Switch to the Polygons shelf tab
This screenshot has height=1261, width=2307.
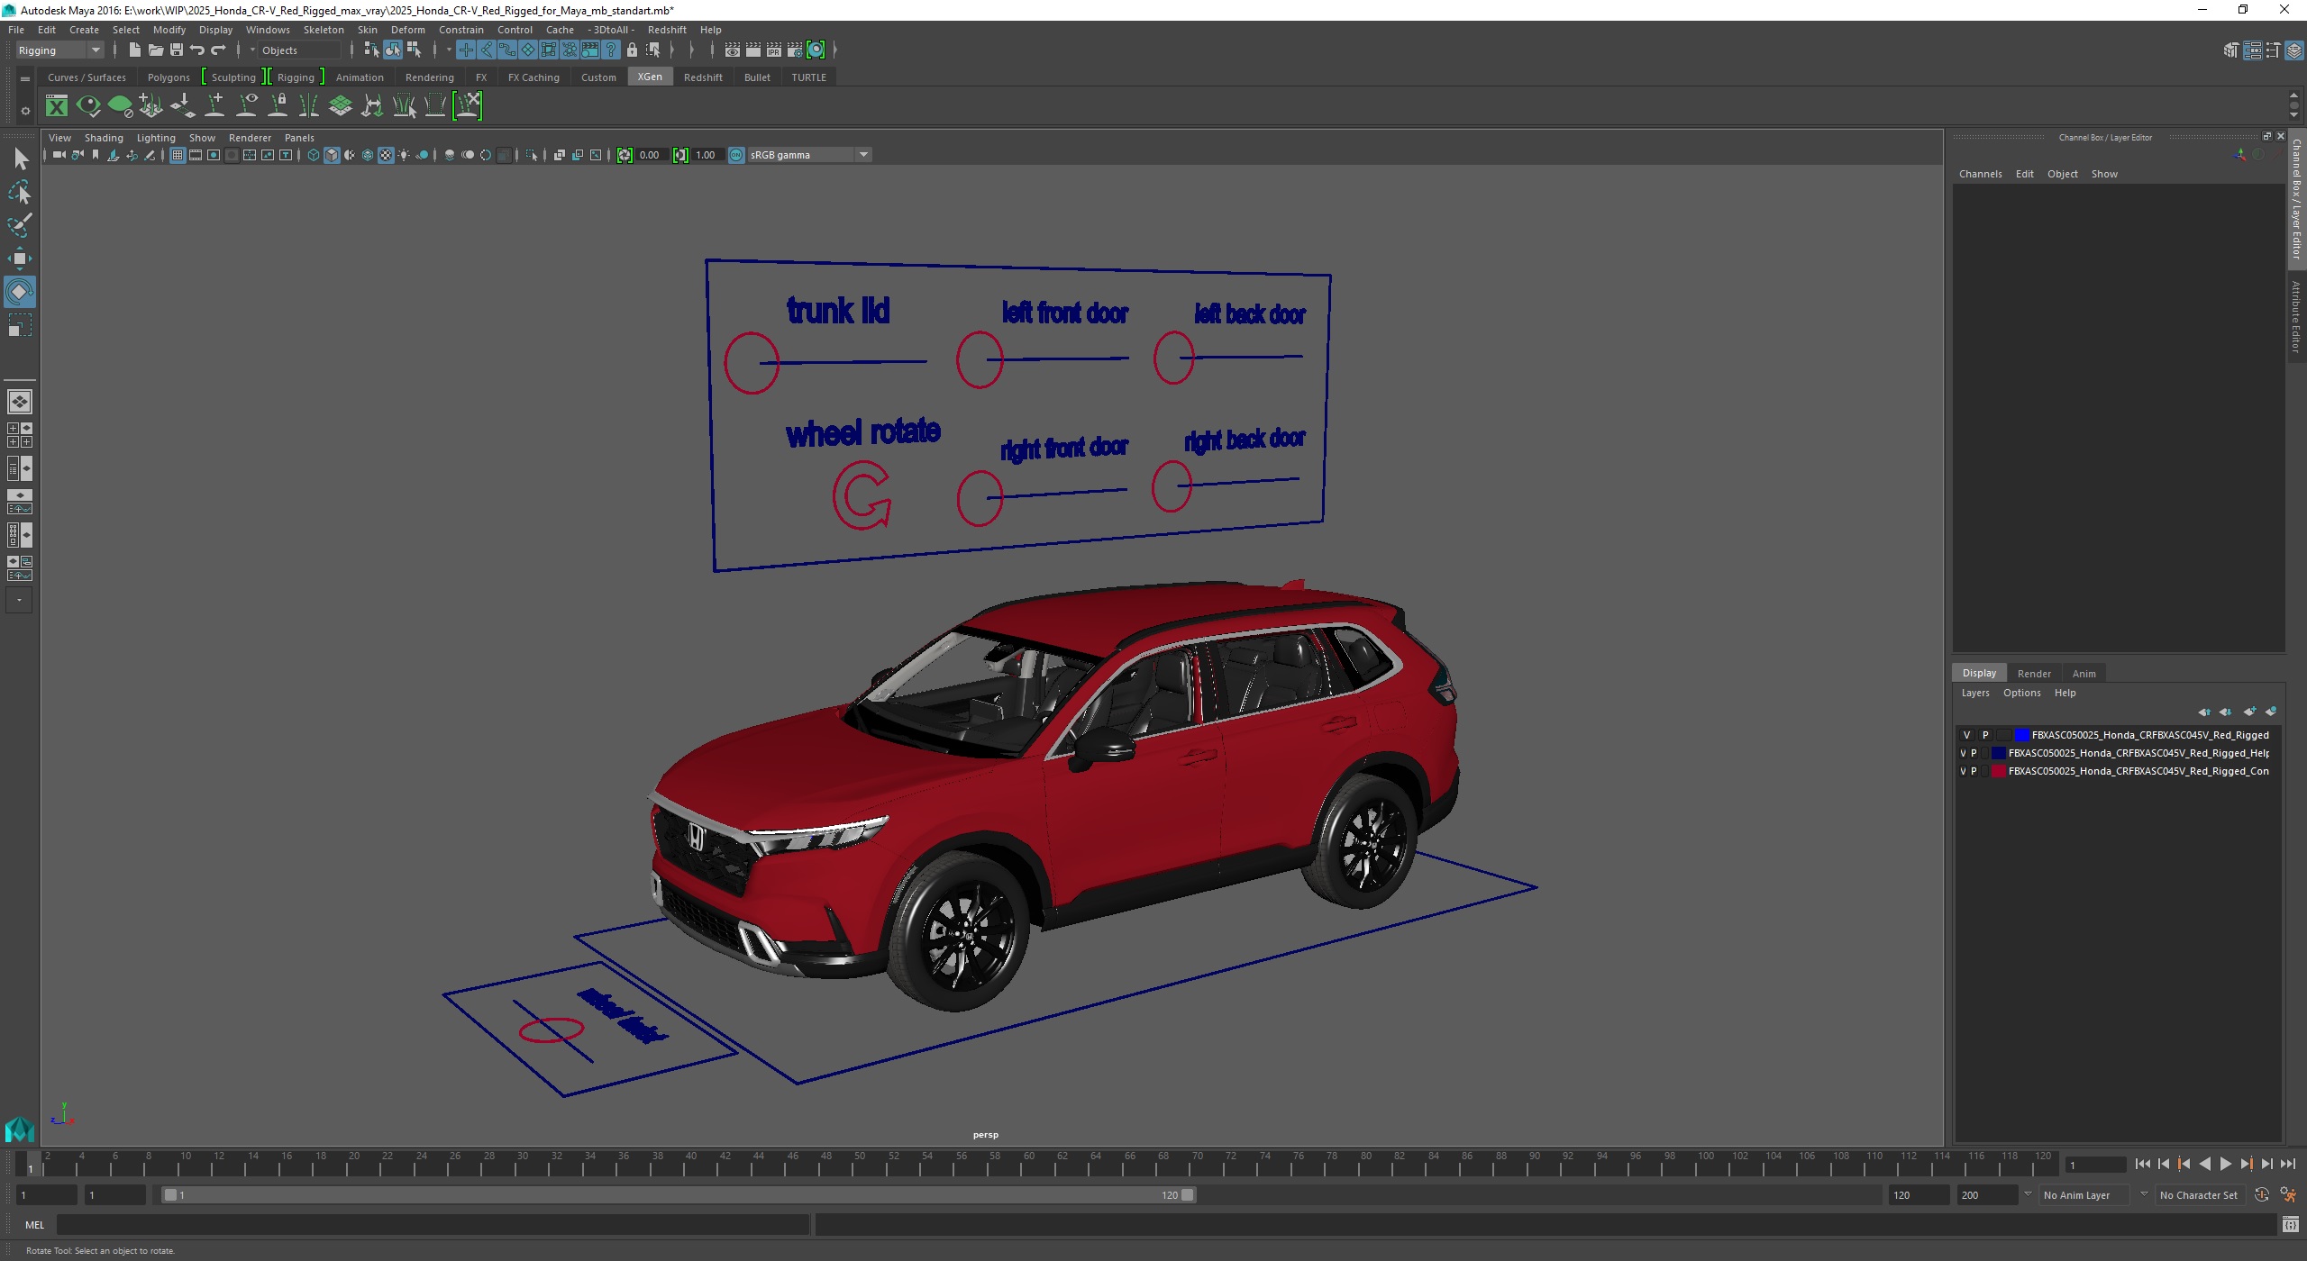169,77
